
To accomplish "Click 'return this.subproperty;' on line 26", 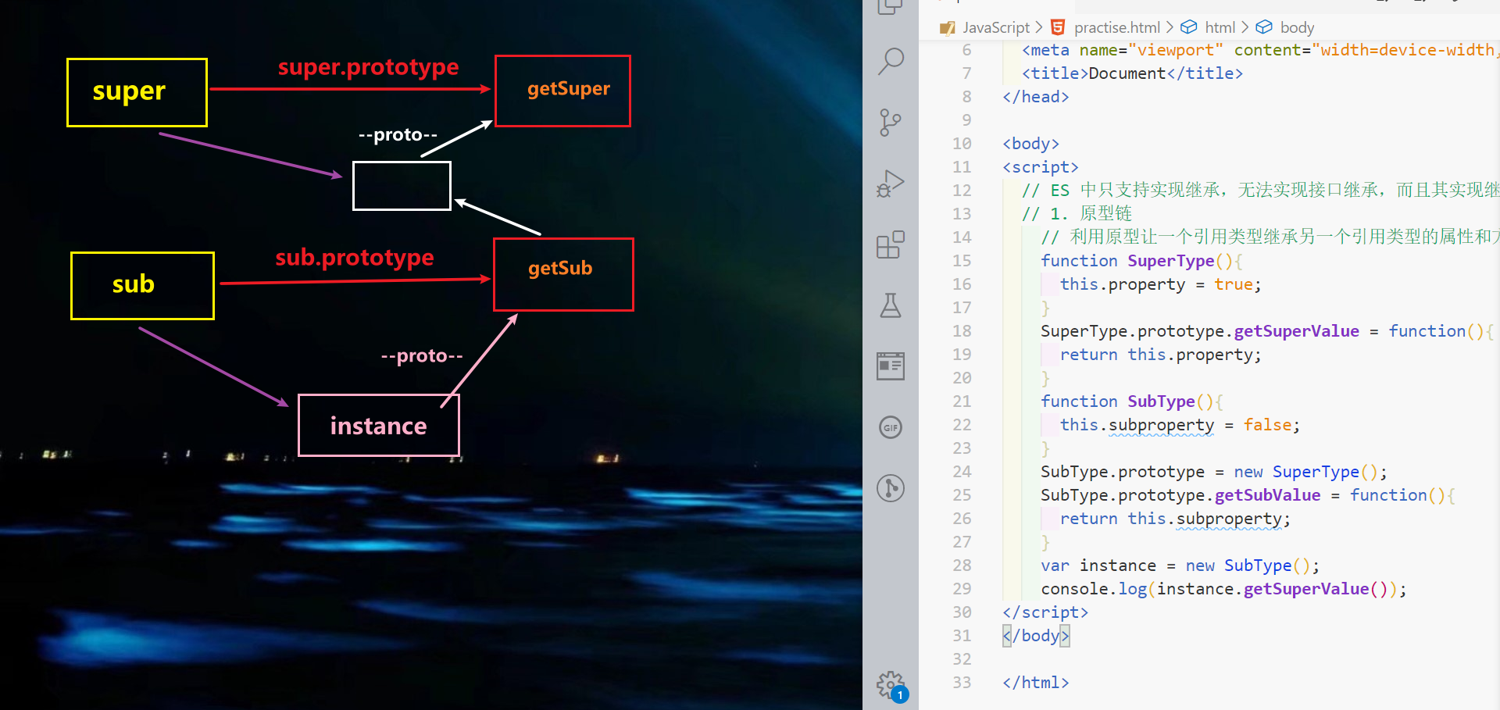I will point(1175,519).
